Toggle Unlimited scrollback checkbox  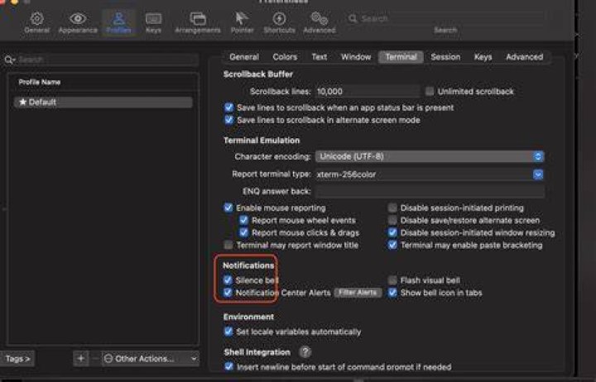coord(430,91)
